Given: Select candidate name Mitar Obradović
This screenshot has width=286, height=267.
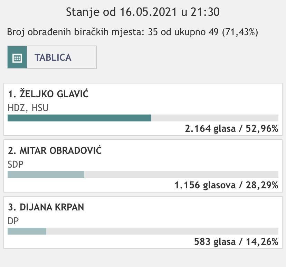Looking at the screenshot, I should point(55,151).
